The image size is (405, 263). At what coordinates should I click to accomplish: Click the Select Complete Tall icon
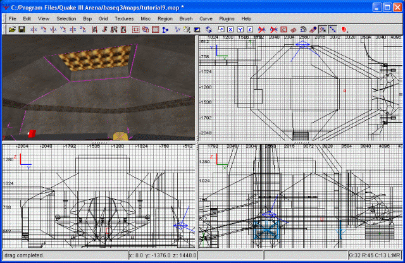(x=94, y=30)
